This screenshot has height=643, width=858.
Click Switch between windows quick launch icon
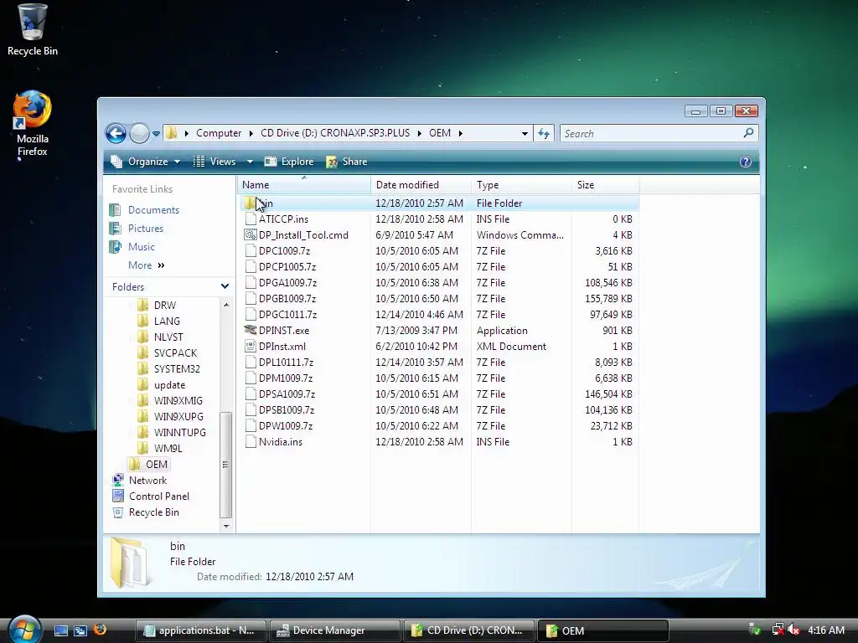pyautogui.click(x=80, y=630)
